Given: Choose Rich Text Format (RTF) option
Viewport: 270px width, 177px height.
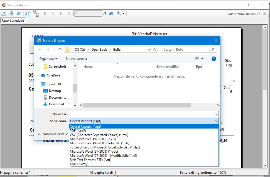Looking at the screenshot, I should pyautogui.click(x=144, y=160).
